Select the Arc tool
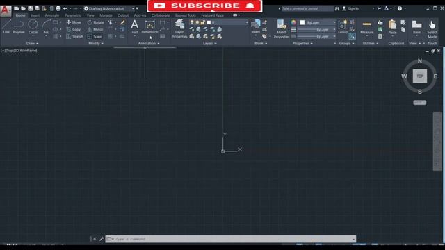This screenshot has width=445, height=250. 46,26
